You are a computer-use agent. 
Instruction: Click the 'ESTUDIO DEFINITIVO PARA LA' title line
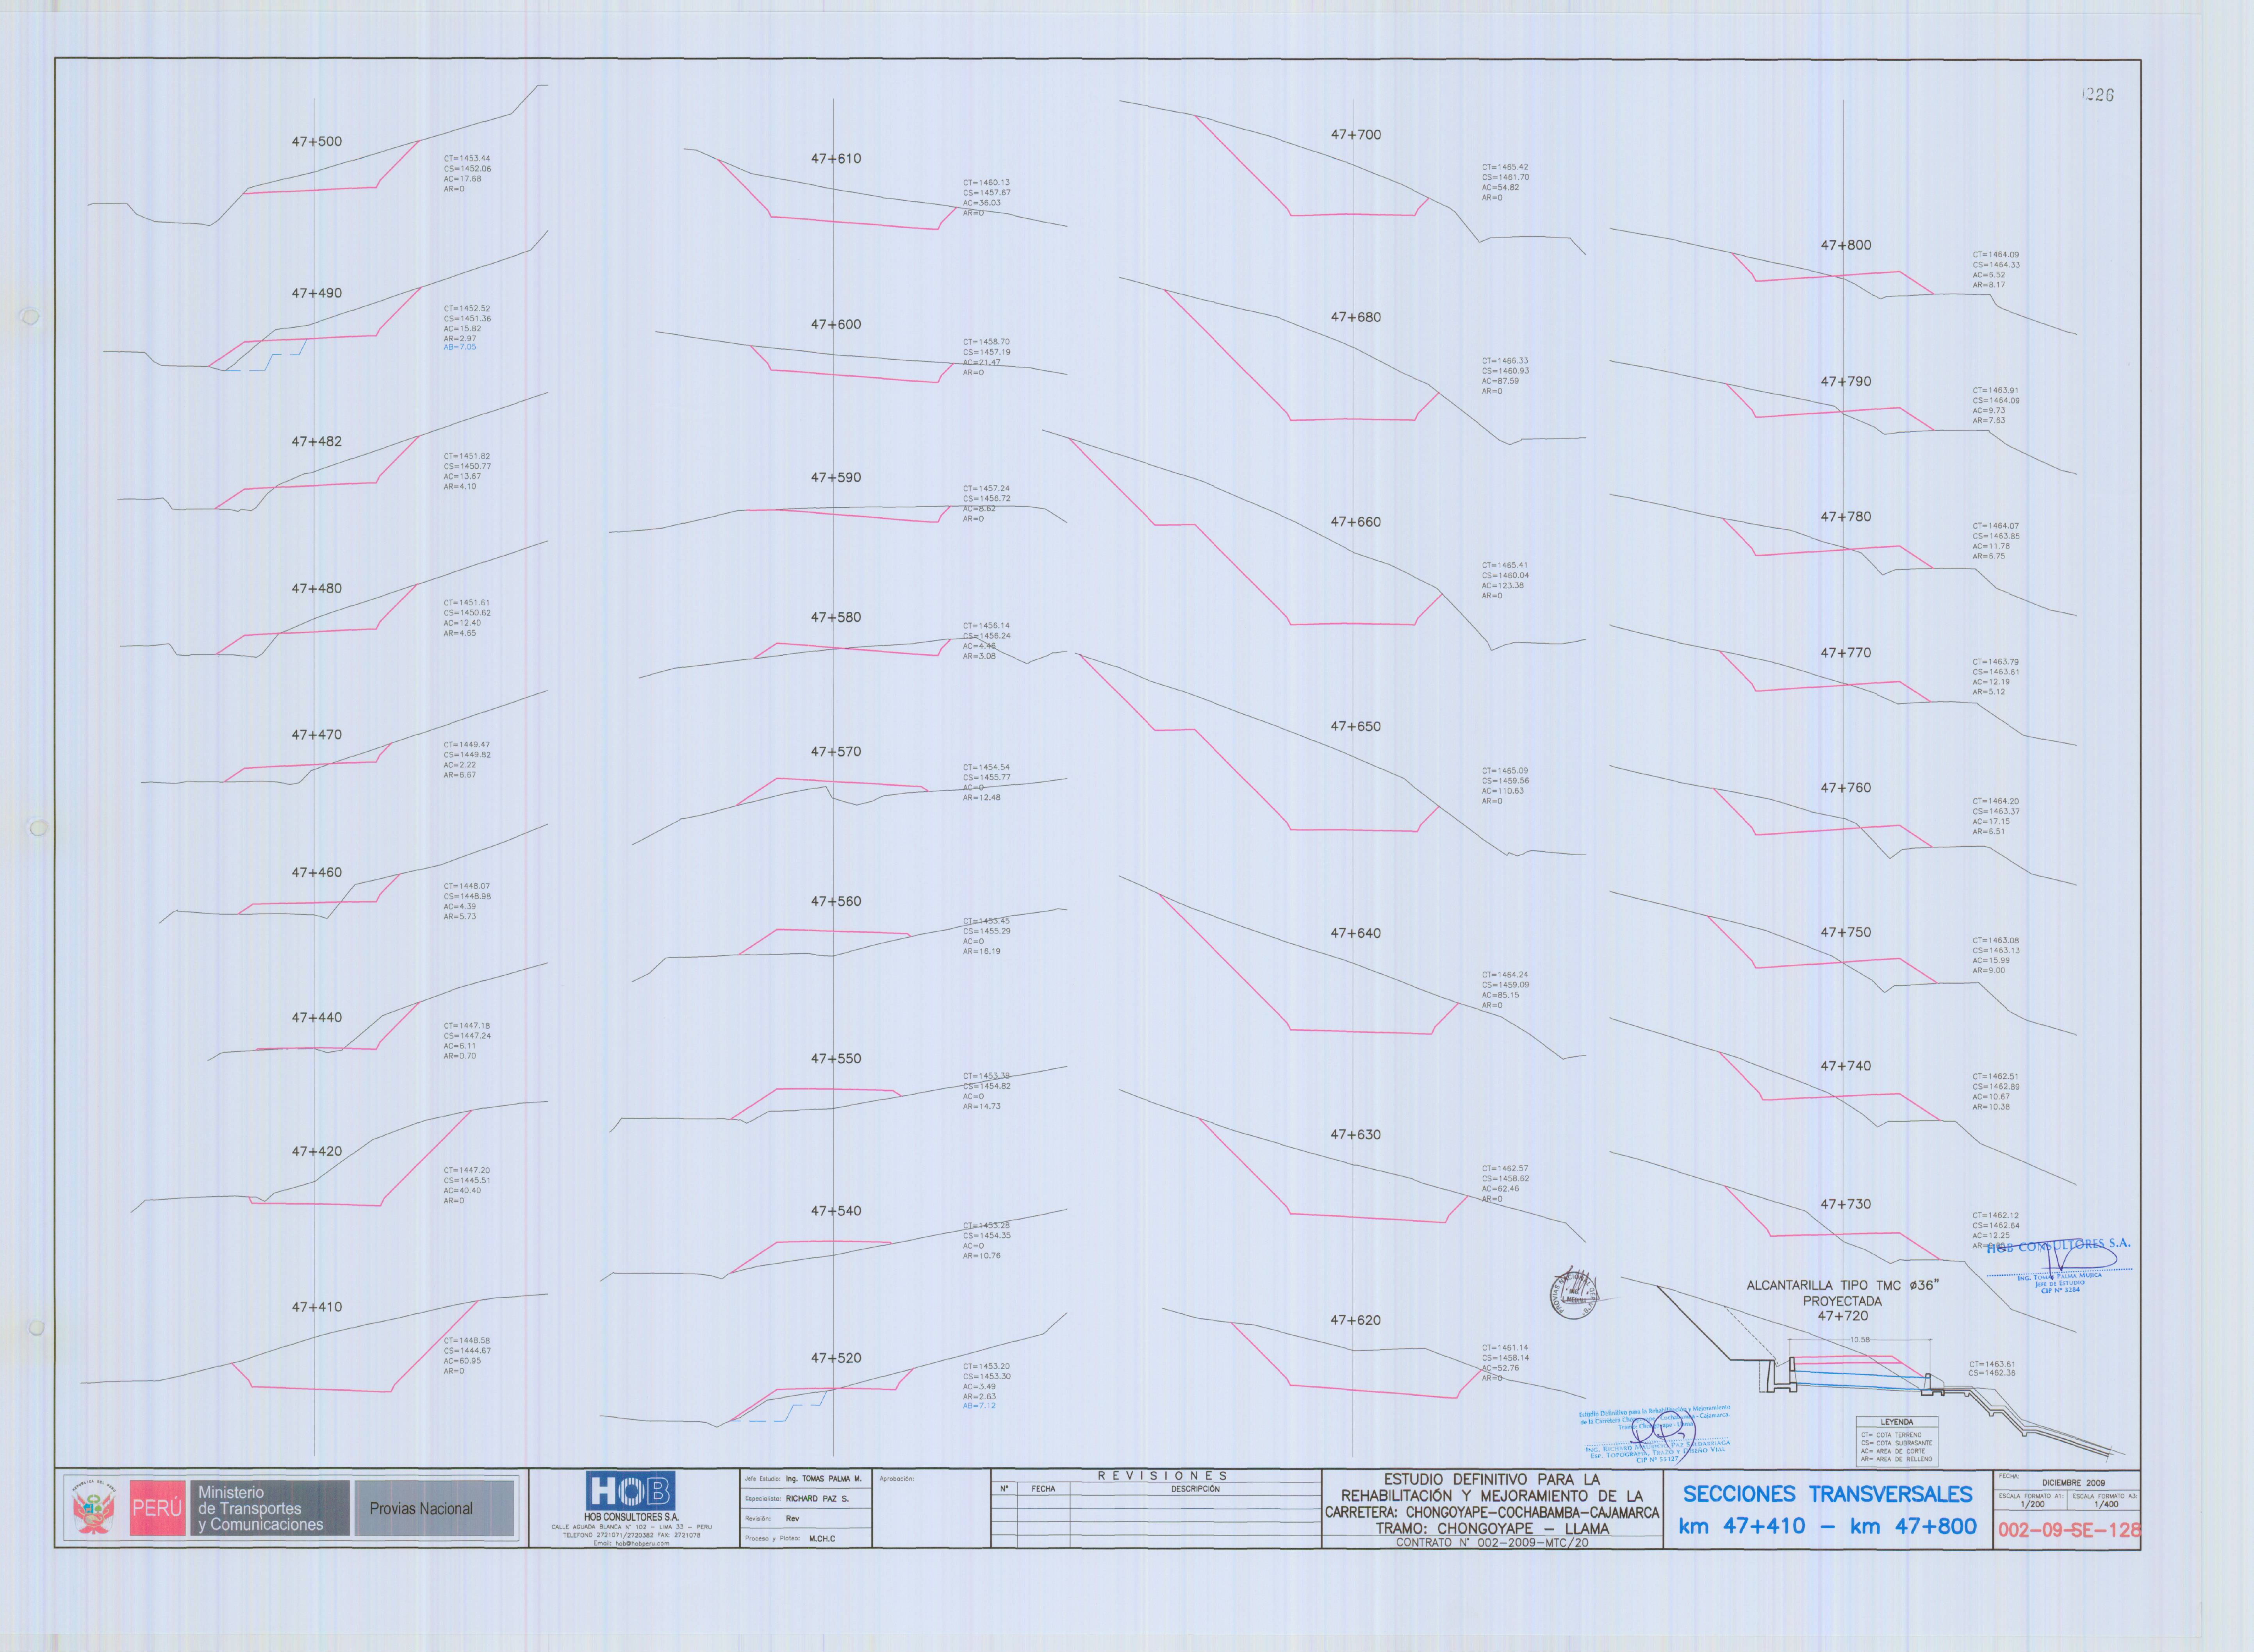tap(1492, 1479)
